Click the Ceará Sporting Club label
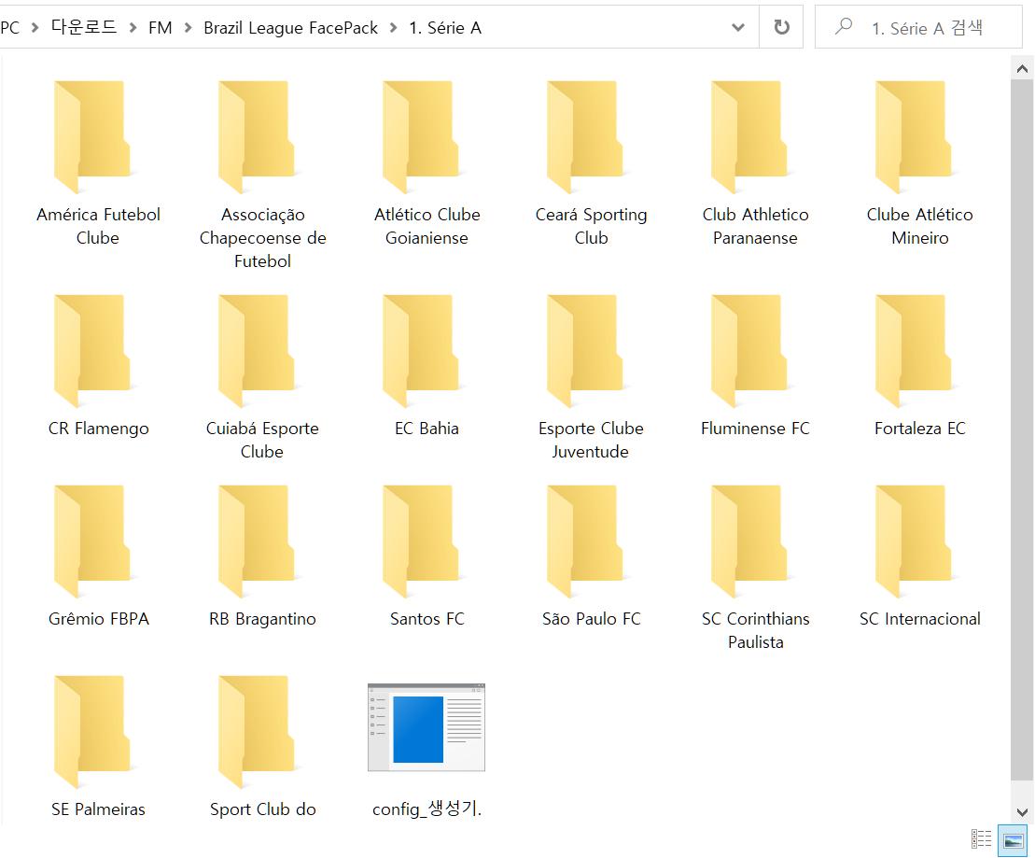Viewport: 1035px width, 858px height. pos(592,226)
